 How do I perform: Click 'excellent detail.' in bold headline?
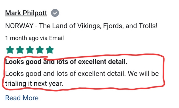[103, 62]
